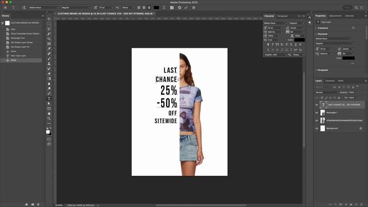Toggle Small Caps in Character panel
The height and width of the screenshot is (207, 368).
(282, 44)
